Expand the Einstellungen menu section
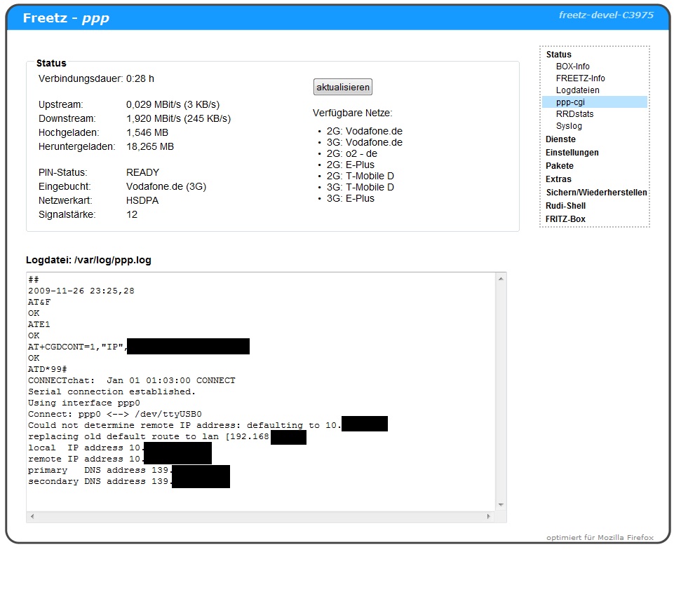 572,153
